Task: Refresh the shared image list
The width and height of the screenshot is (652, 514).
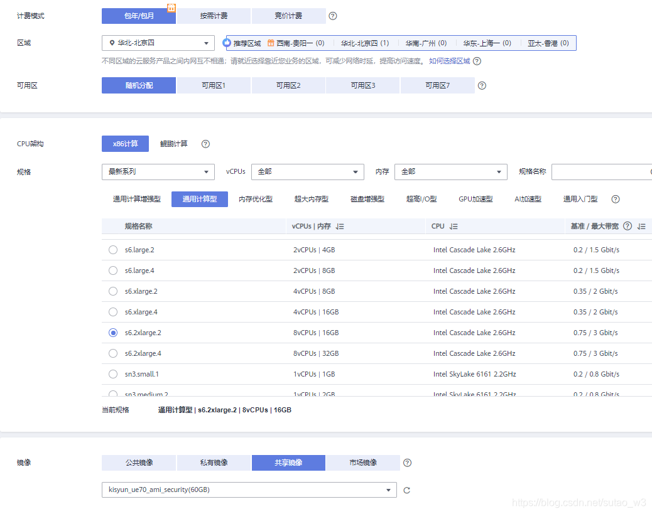Action: click(x=406, y=490)
